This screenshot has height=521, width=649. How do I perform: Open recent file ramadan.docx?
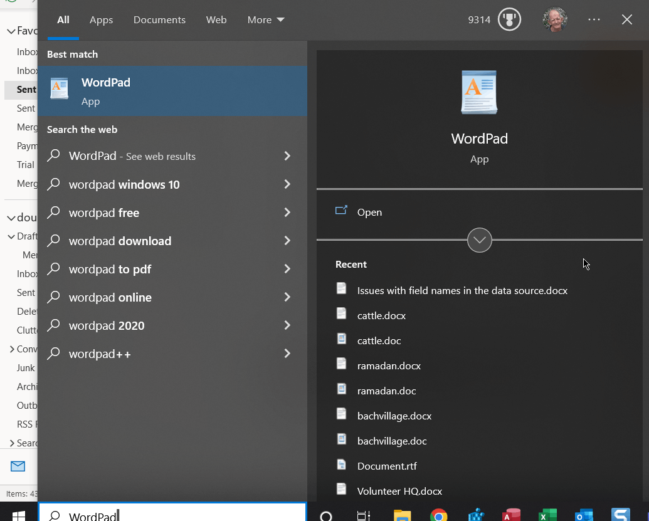click(389, 366)
